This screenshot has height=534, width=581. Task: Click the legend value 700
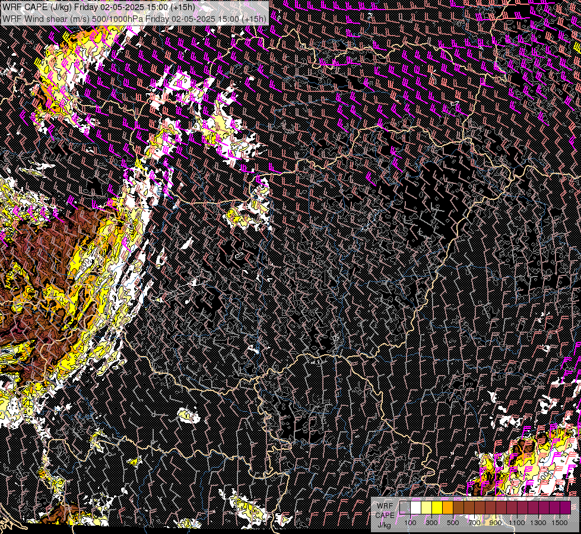point(474,523)
